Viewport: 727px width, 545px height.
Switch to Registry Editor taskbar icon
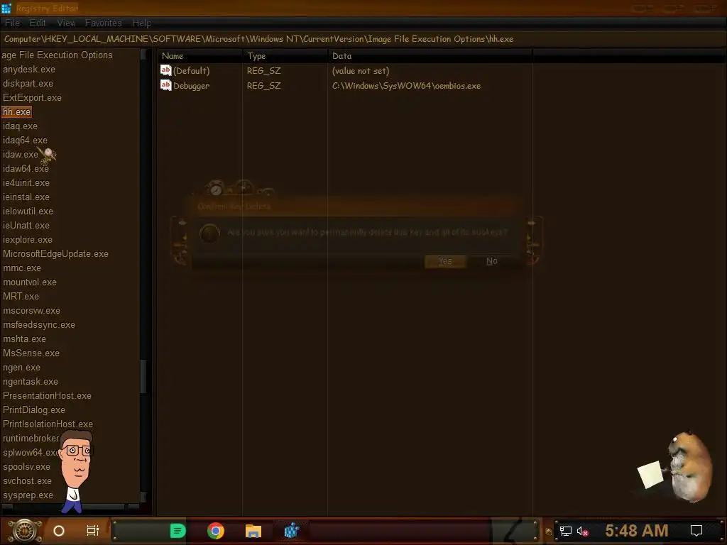tap(291, 531)
